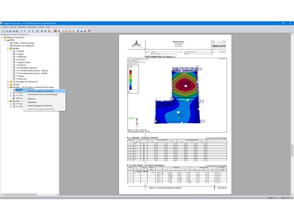The image size is (294, 221).
Task: Select 1.7 Appuis nodaux
Action: [x=23, y=62]
